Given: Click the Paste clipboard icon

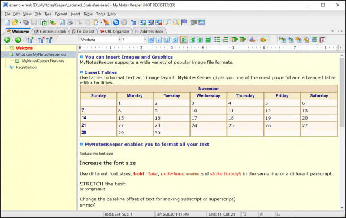Looking at the screenshot, I should pos(96,23).
